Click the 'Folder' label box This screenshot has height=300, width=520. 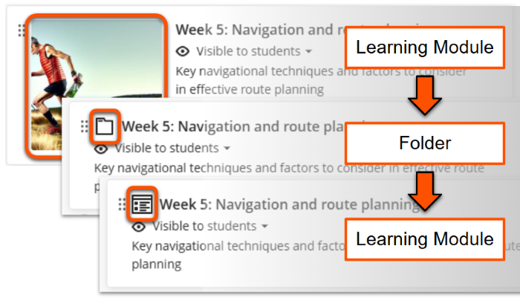click(x=424, y=142)
